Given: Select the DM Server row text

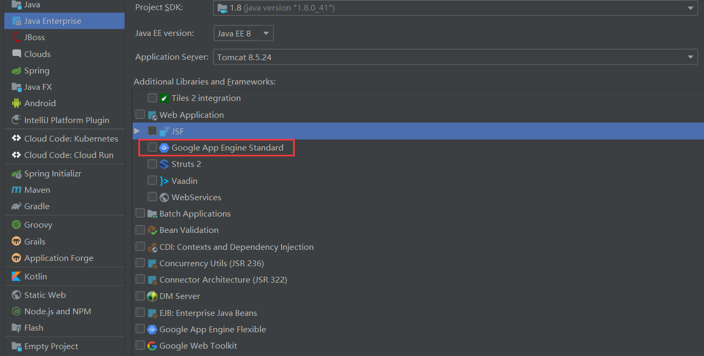Looking at the screenshot, I should pyautogui.click(x=180, y=296).
